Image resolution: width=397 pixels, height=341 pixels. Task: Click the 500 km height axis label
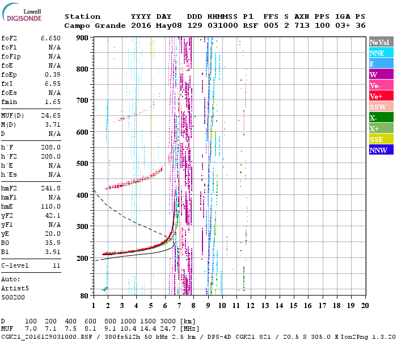tap(82, 164)
